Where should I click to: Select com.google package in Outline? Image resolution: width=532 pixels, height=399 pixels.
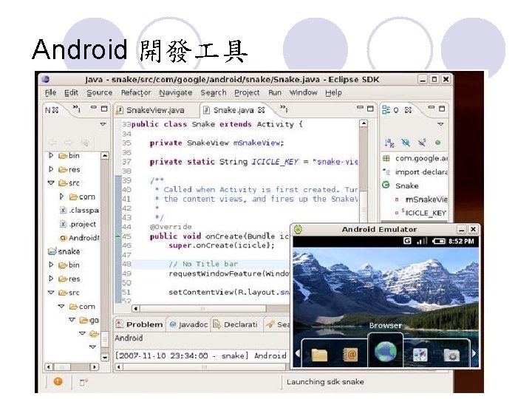pos(415,158)
